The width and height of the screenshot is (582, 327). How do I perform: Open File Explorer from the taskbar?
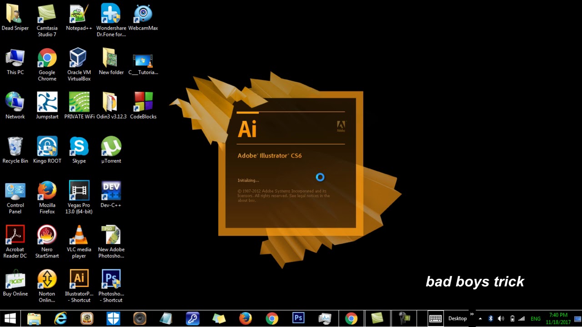point(34,318)
